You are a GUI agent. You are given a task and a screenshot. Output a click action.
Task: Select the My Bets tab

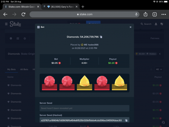pos(11,69)
